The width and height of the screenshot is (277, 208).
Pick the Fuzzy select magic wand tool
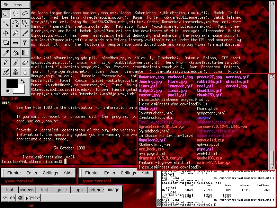[6, 23]
